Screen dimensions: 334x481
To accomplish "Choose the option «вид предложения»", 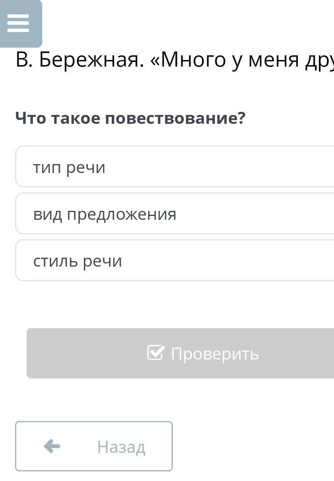I will (x=174, y=214).
